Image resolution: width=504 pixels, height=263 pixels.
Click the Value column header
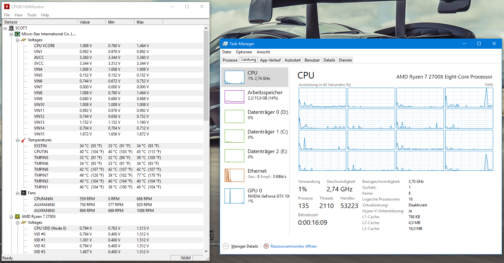[92, 22]
